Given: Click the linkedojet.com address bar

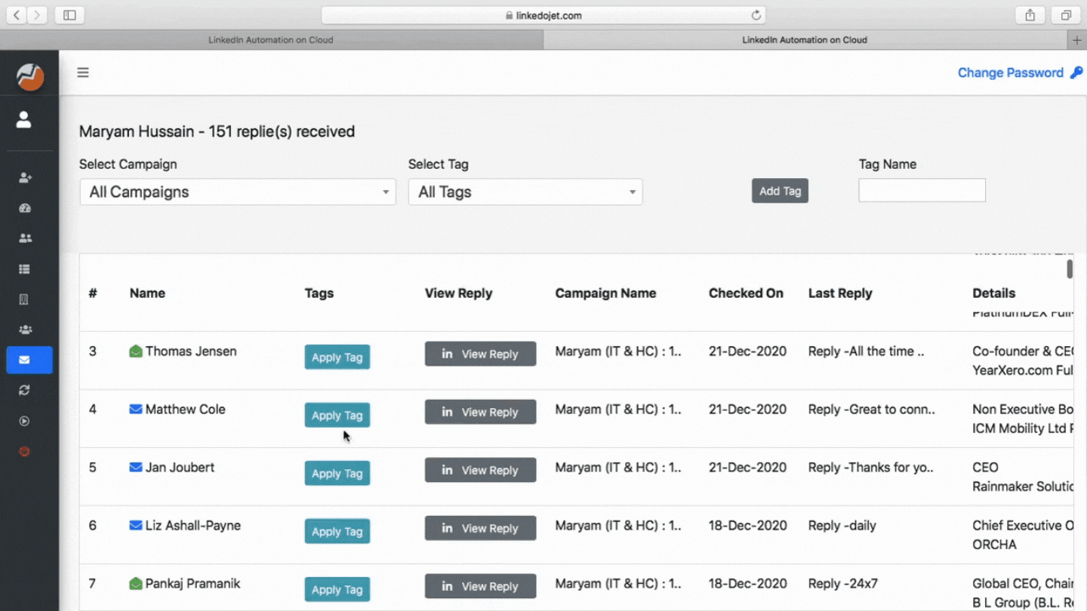Looking at the screenshot, I should pyautogui.click(x=543, y=15).
